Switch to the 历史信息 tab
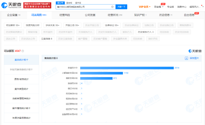Screen dimensions: 205x125 click(x=166, y=15)
